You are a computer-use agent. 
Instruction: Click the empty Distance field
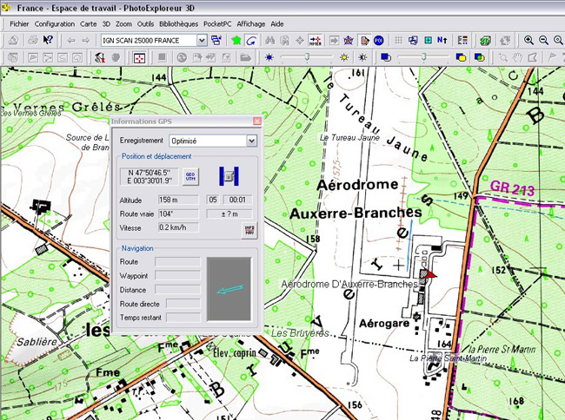[x=177, y=290]
